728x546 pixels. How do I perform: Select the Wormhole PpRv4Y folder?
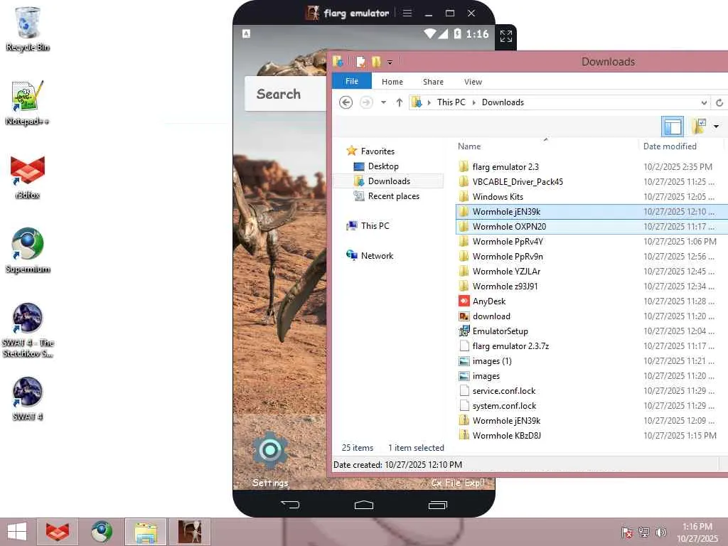508,242
